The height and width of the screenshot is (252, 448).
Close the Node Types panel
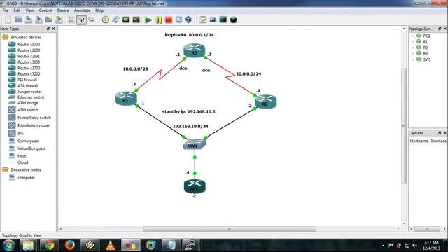[x=53, y=29]
